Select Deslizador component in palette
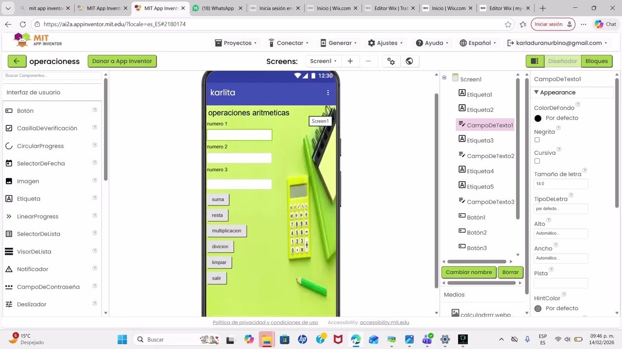This screenshot has height=349, width=622. point(32,304)
